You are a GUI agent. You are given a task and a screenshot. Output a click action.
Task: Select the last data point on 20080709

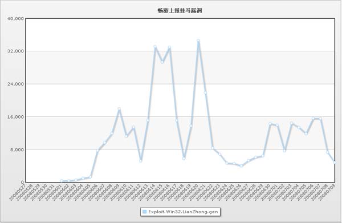tap(335, 163)
